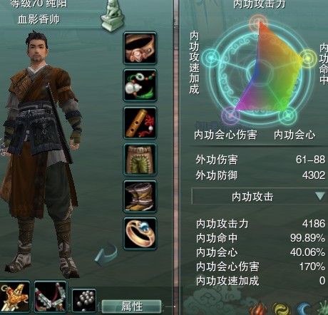The height and width of the screenshot is (315, 328).
Task: Click the dropdown triangle beside 内功攻击
Action: point(320,197)
